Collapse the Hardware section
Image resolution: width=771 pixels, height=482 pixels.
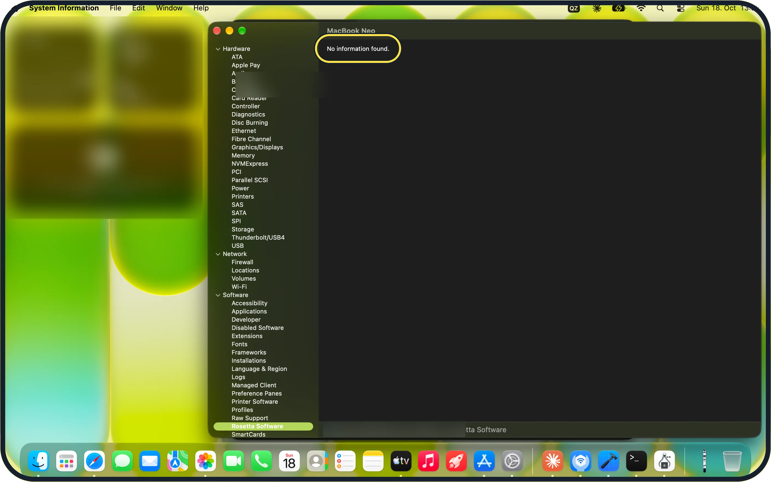click(218, 49)
